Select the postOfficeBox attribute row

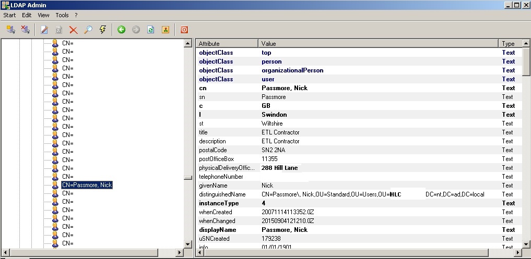tap(359, 158)
